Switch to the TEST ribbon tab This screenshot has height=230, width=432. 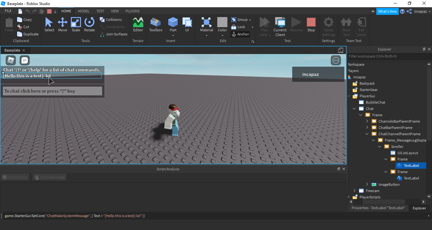click(x=100, y=11)
